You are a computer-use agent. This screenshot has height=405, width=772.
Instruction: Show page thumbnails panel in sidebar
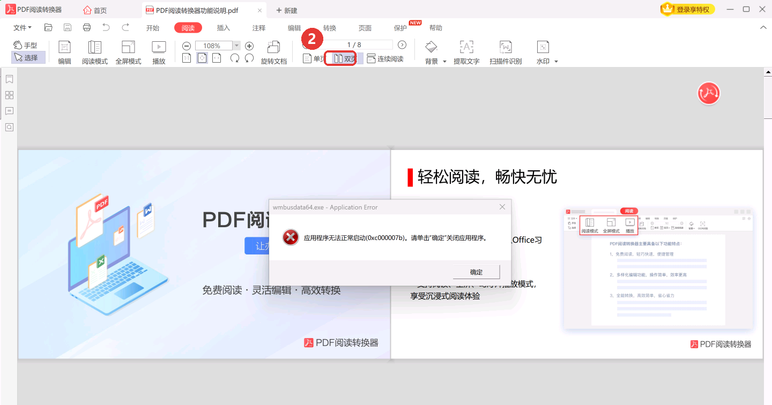point(9,95)
